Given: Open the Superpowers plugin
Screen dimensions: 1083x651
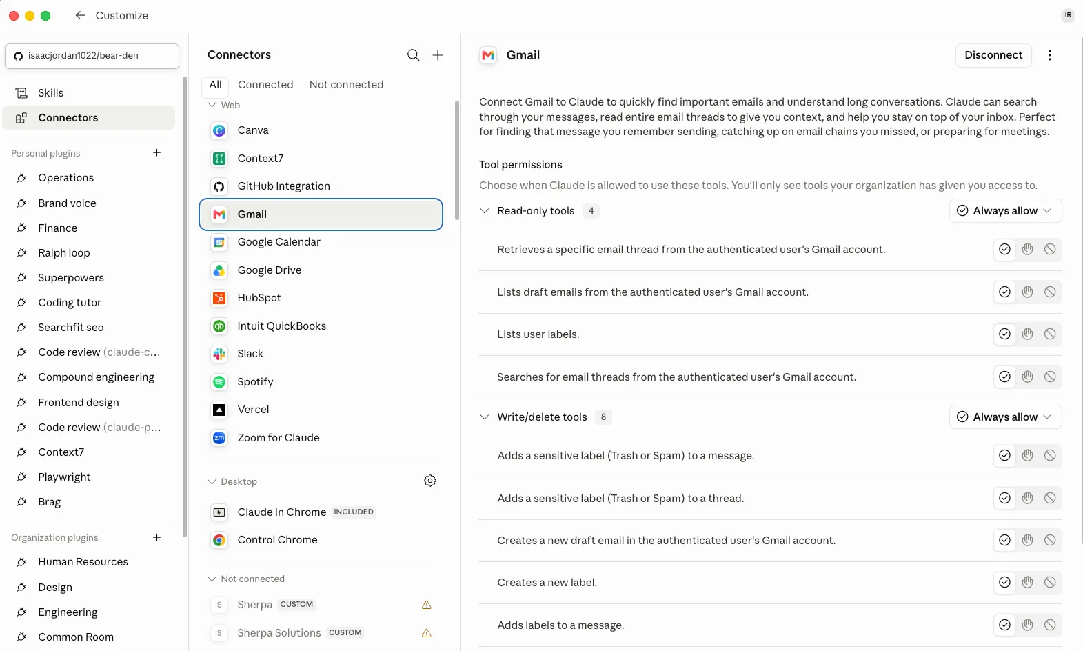Looking at the screenshot, I should coord(89,278).
